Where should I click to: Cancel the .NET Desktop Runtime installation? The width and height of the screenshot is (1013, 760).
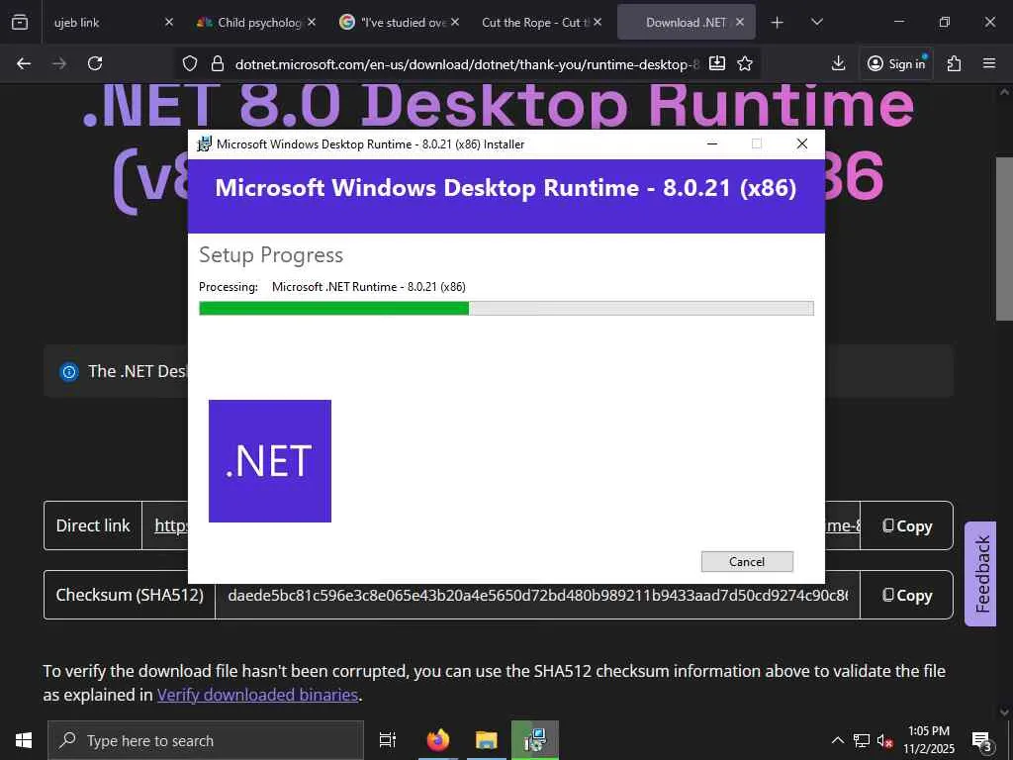click(x=747, y=562)
